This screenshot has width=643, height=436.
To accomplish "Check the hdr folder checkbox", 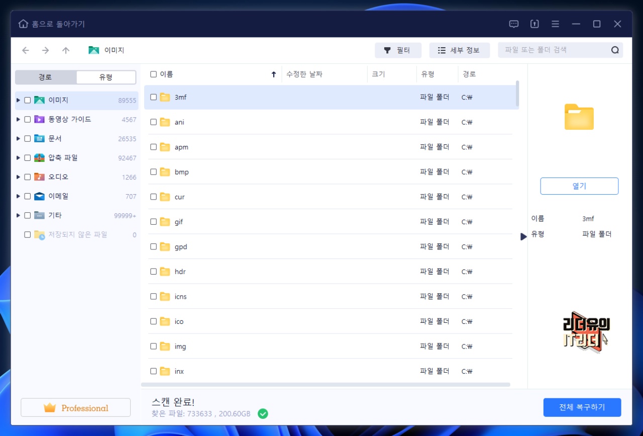I will (153, 272).
